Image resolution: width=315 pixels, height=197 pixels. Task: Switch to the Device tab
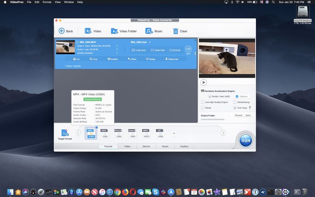point(146,146)
